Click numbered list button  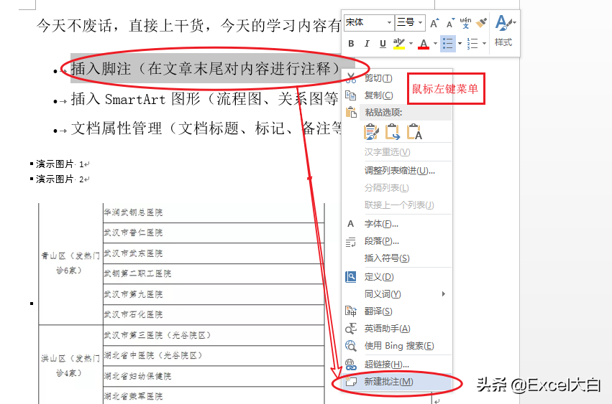472,44
